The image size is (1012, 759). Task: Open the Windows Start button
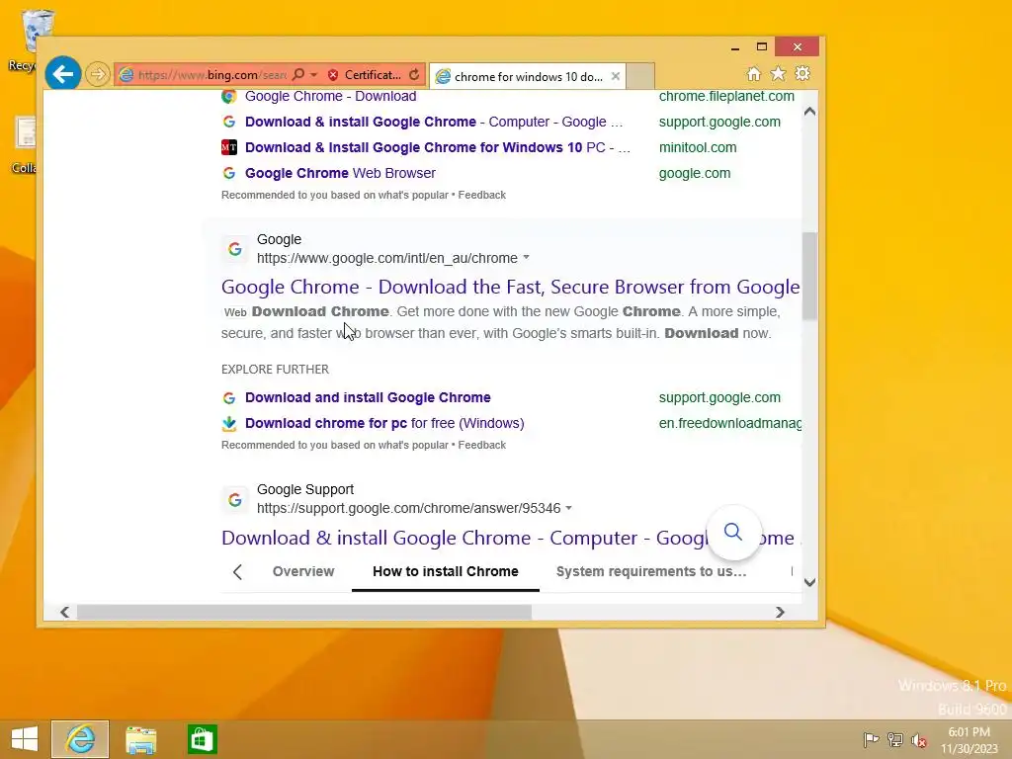point(25,739)
